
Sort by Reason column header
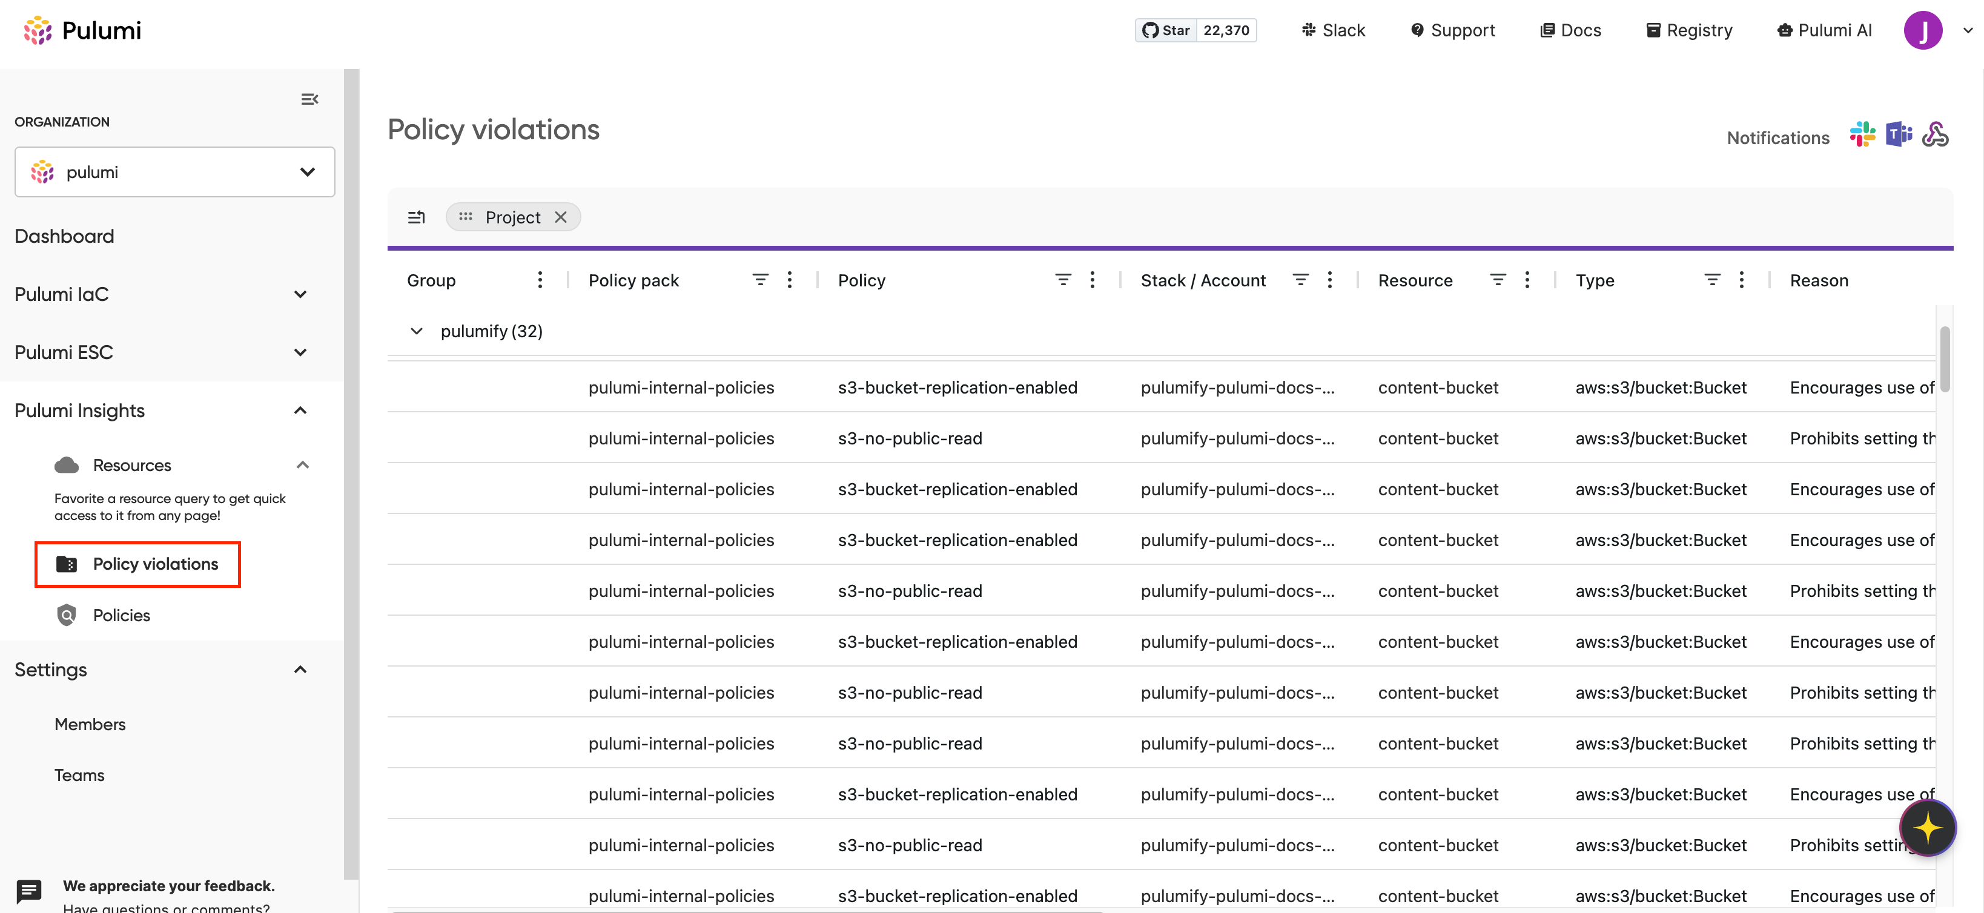pos(1819,280)
